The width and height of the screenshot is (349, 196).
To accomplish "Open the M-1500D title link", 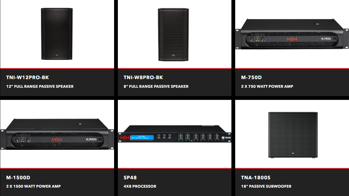I will pyautogui.click(x=18, y=178).
